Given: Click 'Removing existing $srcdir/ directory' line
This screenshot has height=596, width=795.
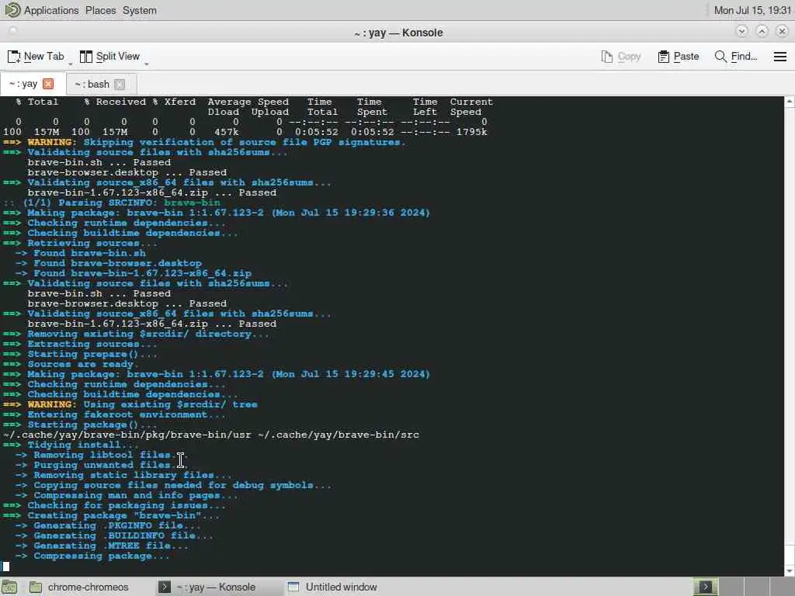Looking at the screenshot, I should tap(136, 334).
